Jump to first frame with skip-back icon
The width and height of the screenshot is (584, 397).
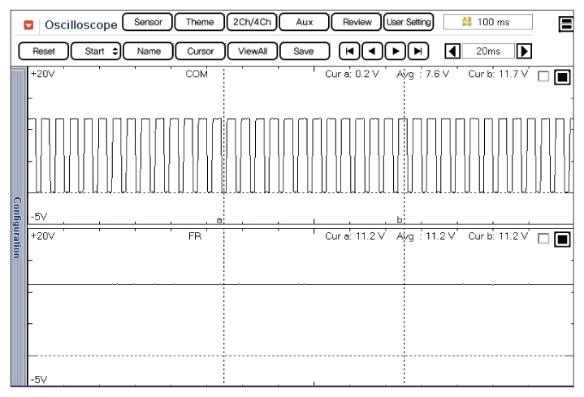(349, 50)
